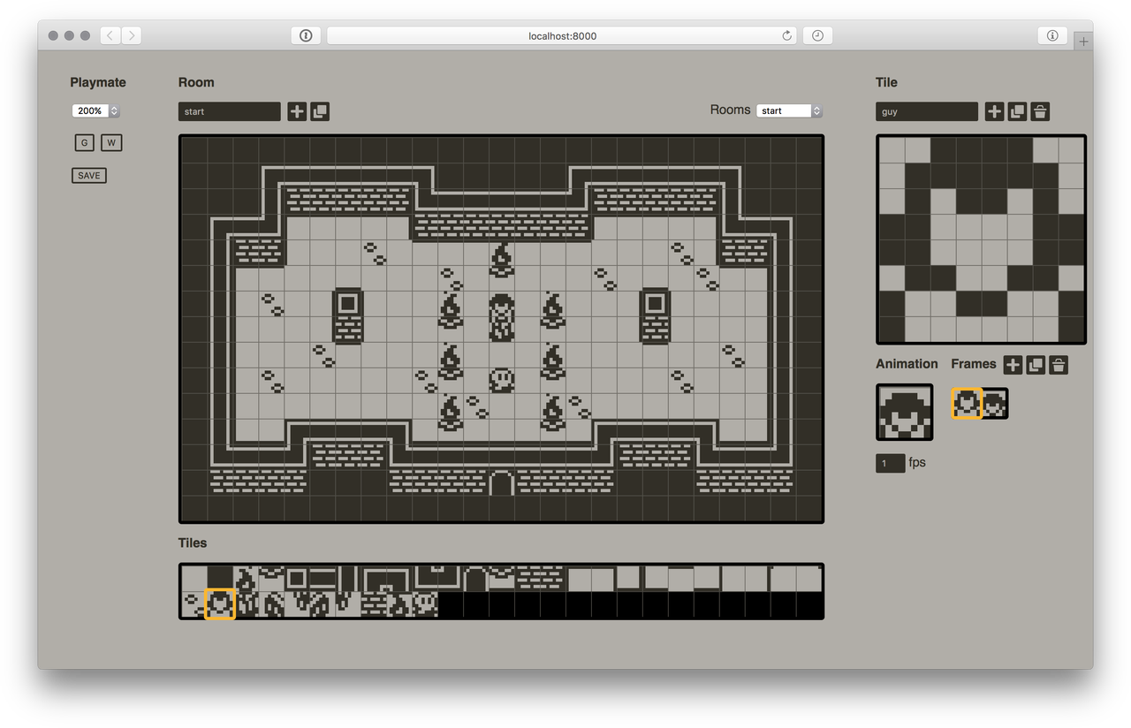Click the SAVE button
Screen dimensions: 1131x728
coord(89,175)
